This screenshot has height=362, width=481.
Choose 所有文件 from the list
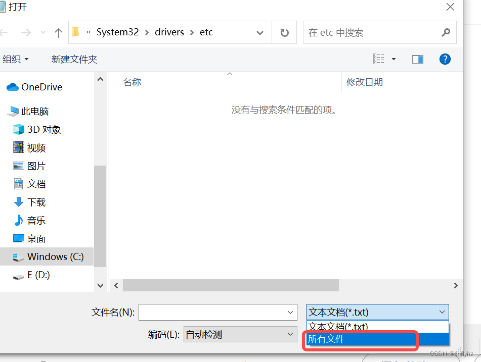pyautogui.click(x=378, y=339)
